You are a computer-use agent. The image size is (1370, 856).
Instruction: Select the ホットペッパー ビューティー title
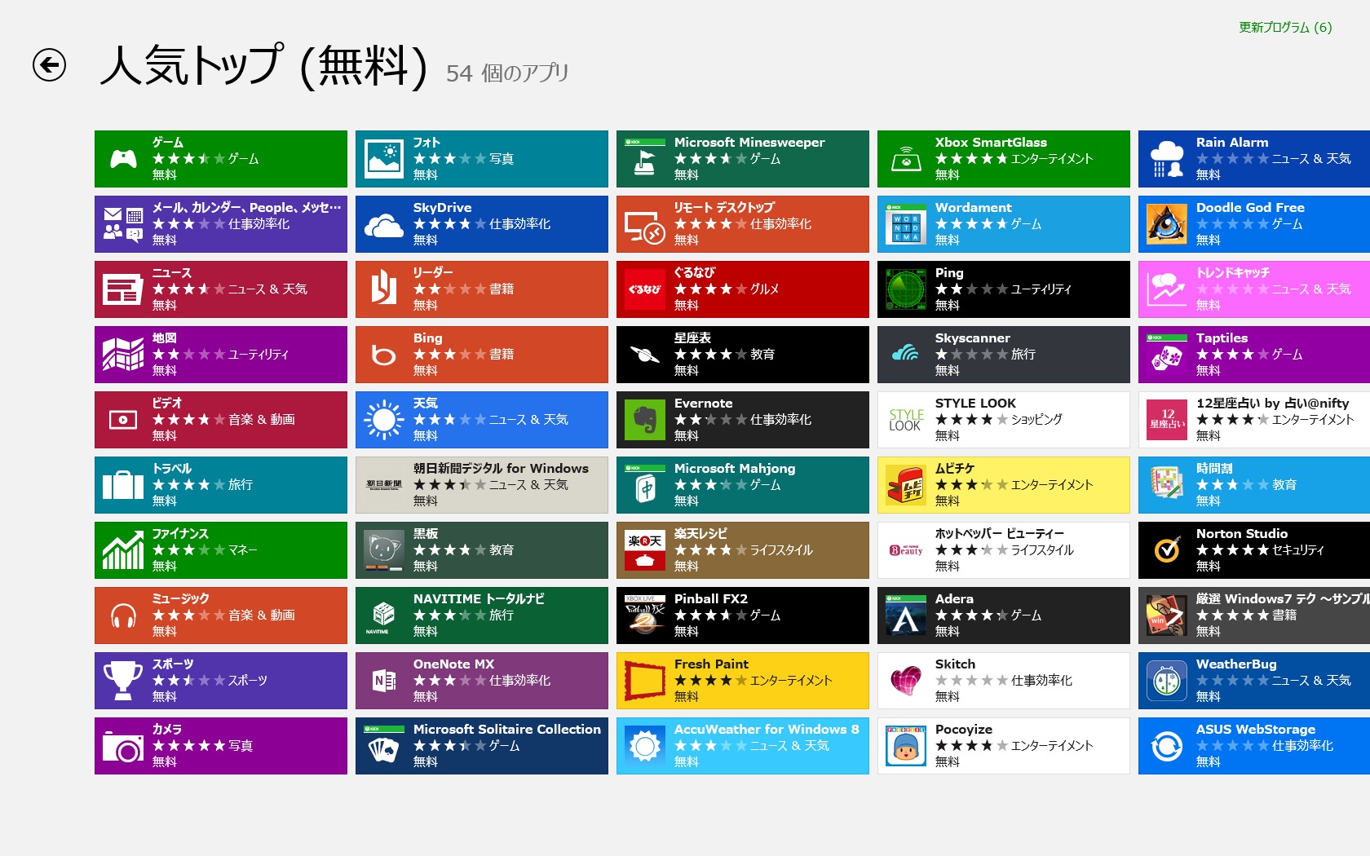[x=1000, y=534]
